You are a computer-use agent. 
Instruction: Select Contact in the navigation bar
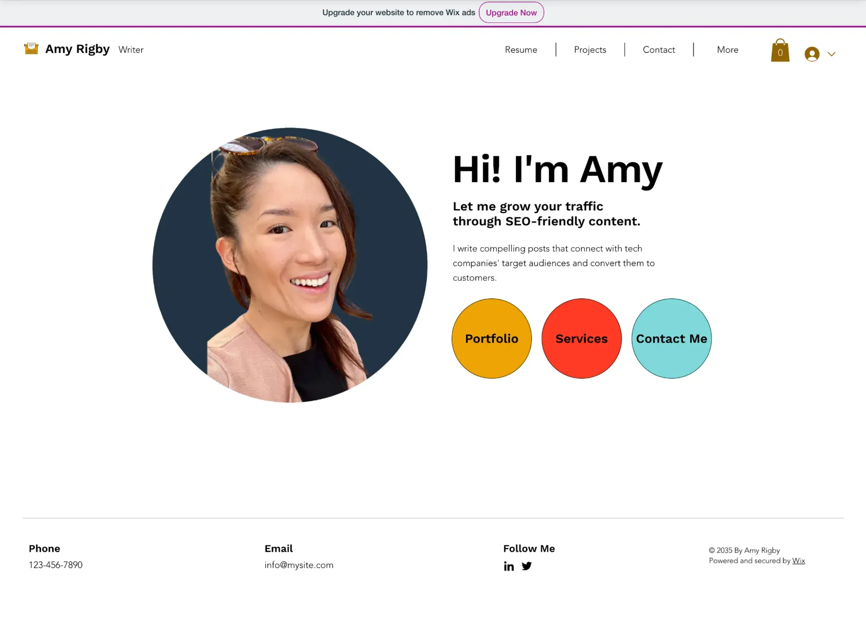pos(658,50)
